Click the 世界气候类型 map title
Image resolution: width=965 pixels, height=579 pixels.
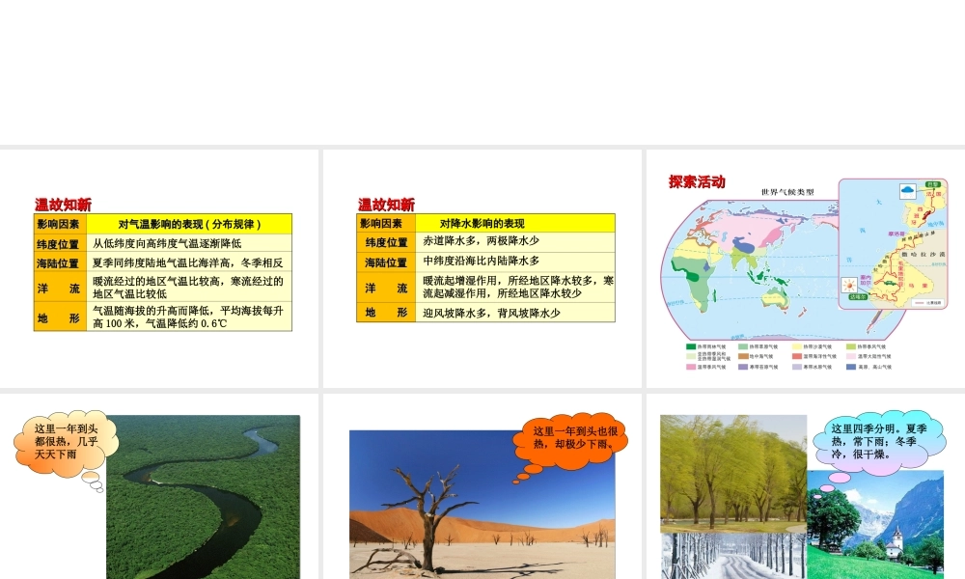(x=787, y=192)
